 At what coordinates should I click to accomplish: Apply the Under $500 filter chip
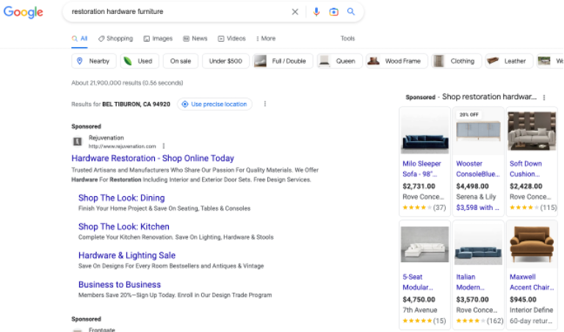(x=225, y=61)
